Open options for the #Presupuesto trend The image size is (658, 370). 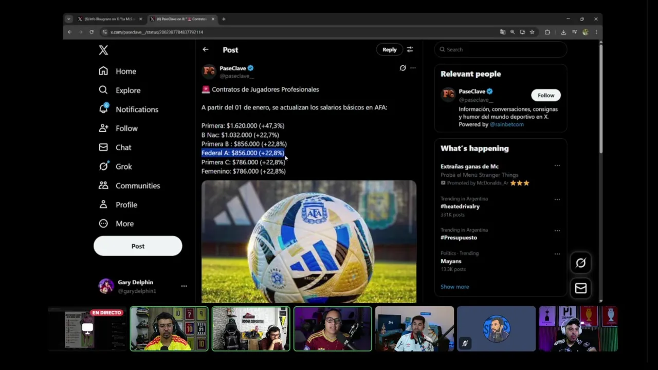click(557, 230)
